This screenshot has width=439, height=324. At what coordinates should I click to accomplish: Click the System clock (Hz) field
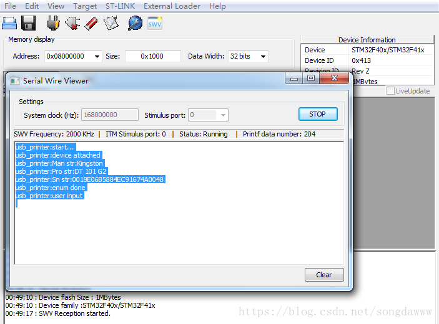[110, 115]
